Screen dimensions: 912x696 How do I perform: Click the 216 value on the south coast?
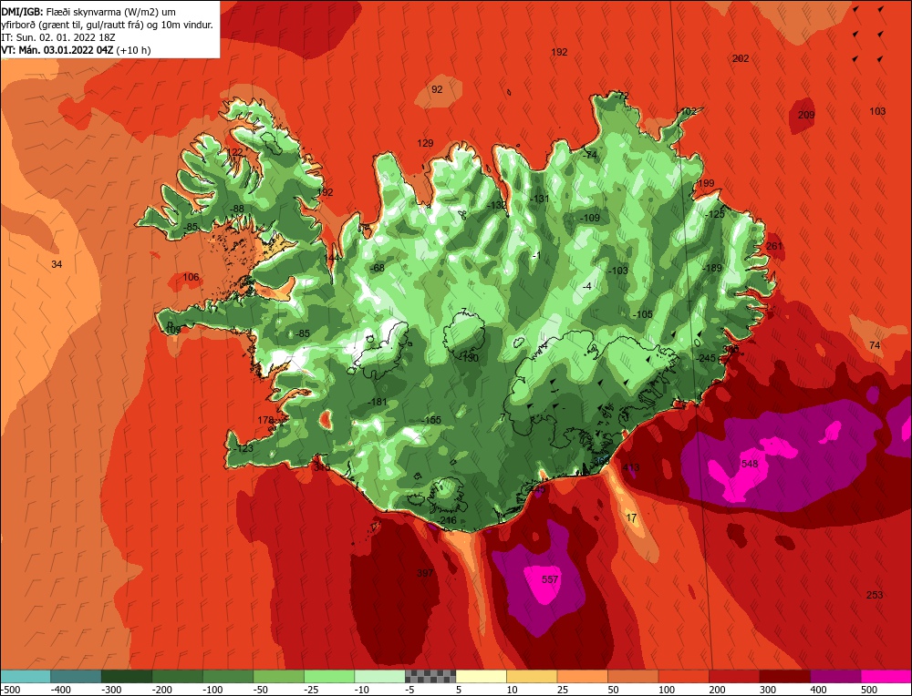point(449,520)
